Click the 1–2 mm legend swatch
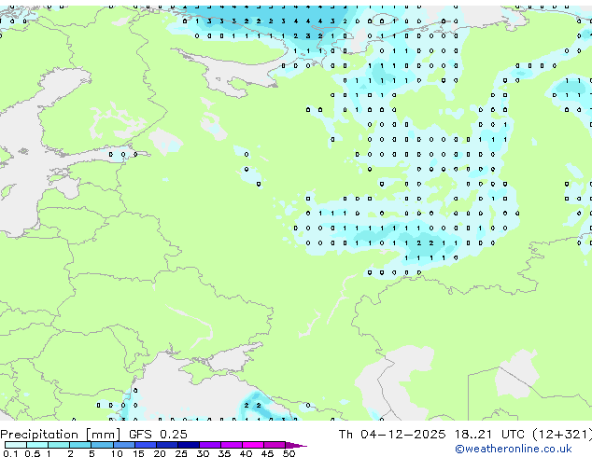 59,445
